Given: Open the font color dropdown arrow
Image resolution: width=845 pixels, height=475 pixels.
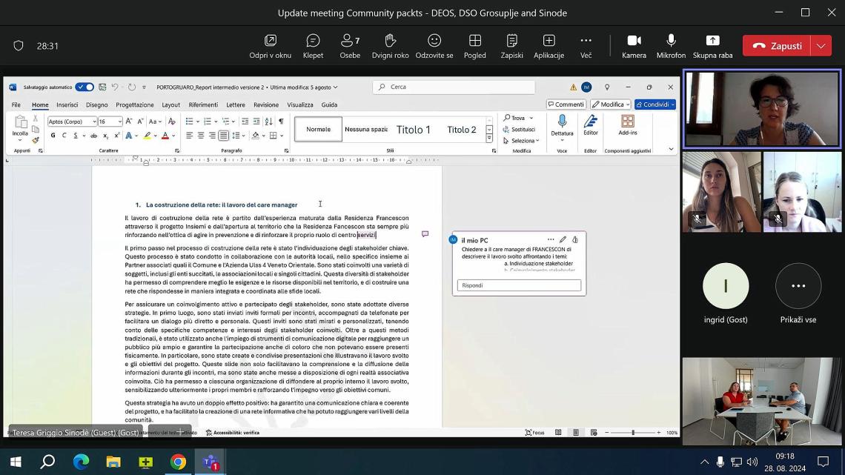Looking at the screenshot, I should 173,136.
